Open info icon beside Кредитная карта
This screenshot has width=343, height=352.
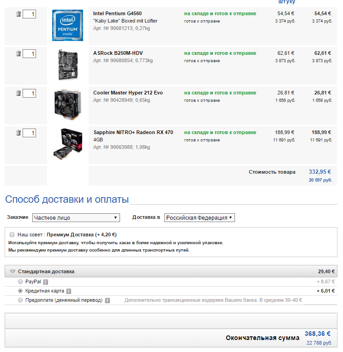(x=68, y=291)
